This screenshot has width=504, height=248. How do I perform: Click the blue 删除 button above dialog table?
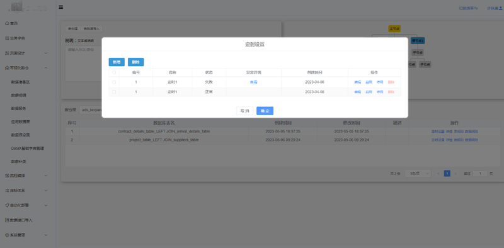[135, 62]
